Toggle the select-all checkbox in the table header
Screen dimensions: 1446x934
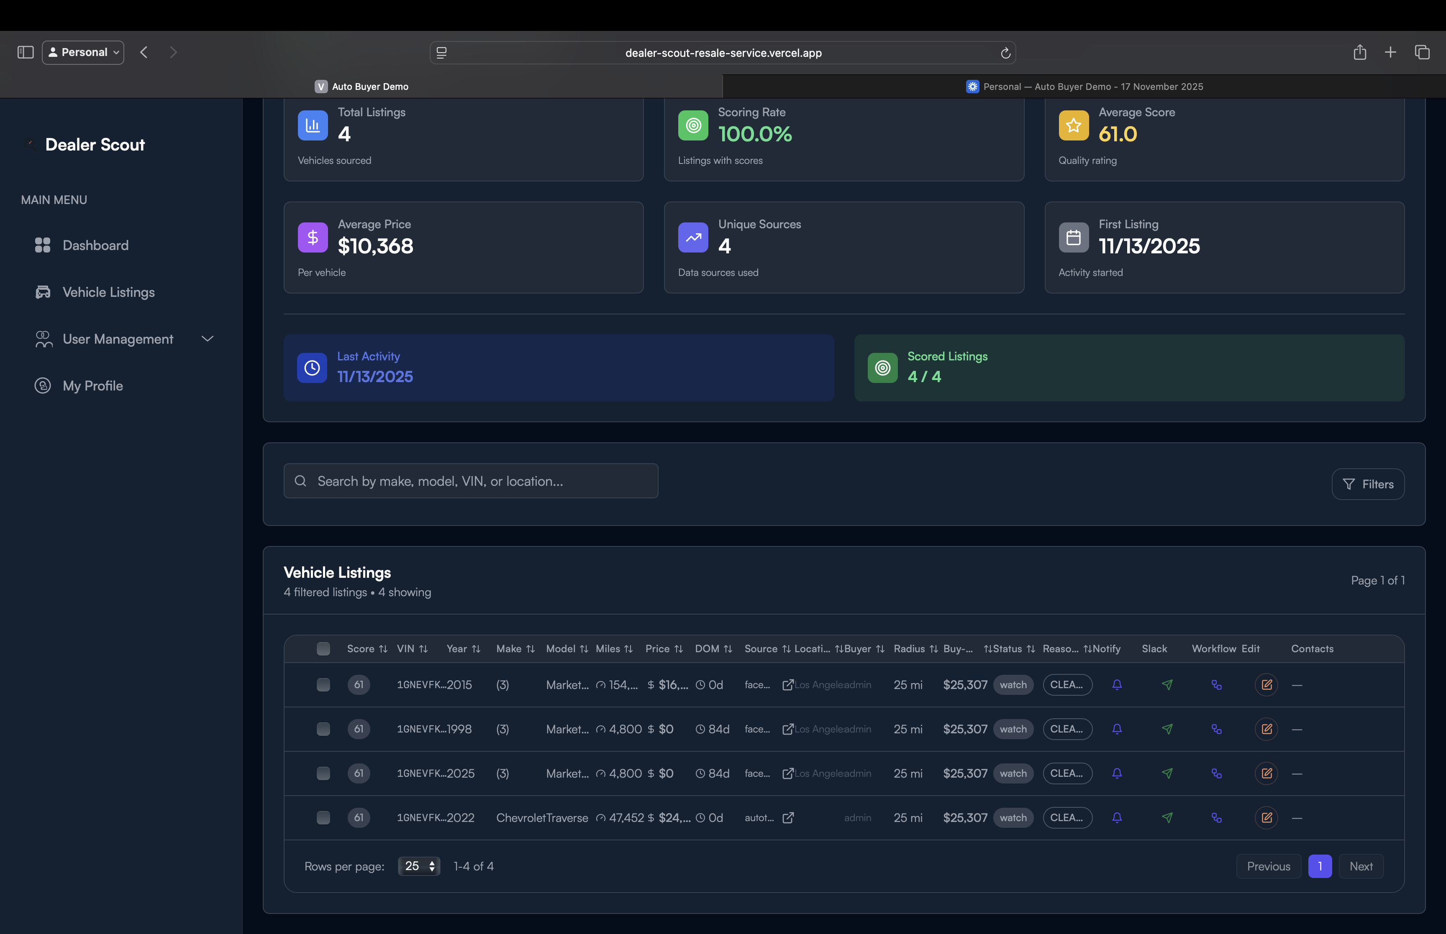click(323, 648)
